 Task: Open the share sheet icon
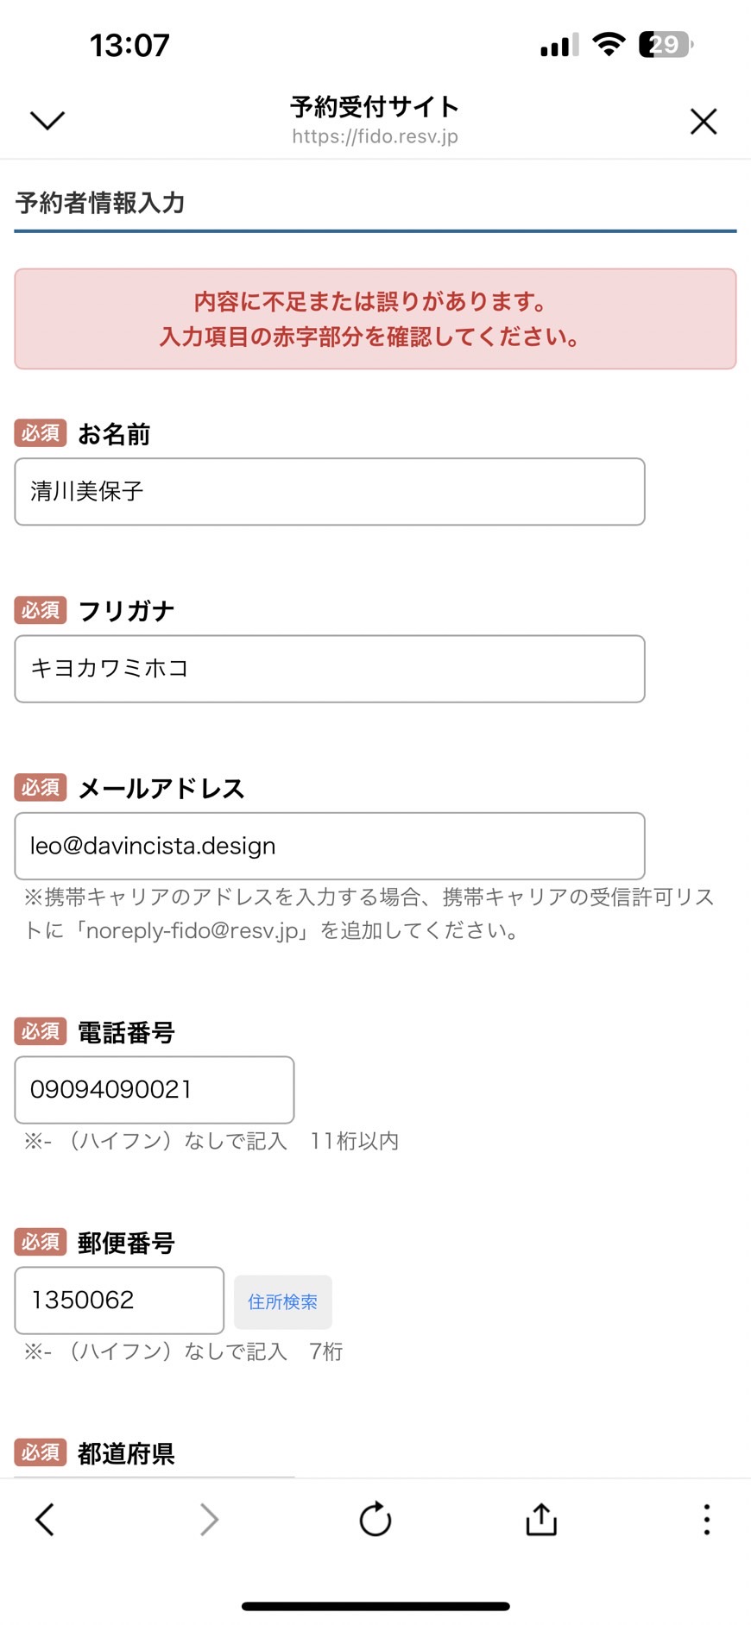(541, 1519)
